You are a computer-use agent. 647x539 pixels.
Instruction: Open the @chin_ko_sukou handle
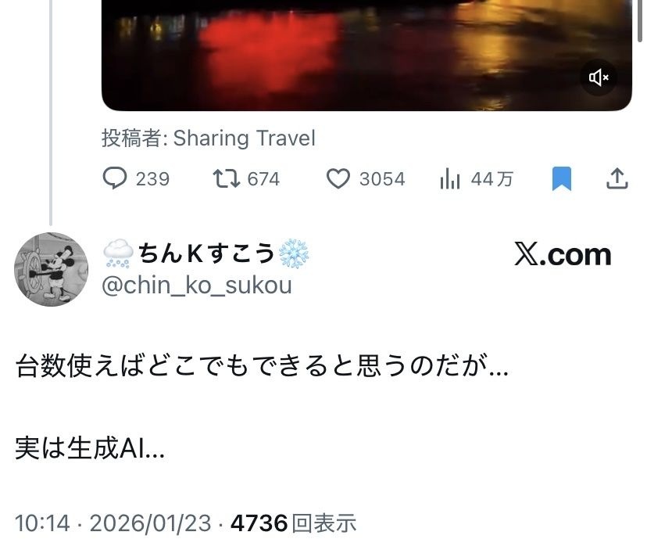(197, 286)
